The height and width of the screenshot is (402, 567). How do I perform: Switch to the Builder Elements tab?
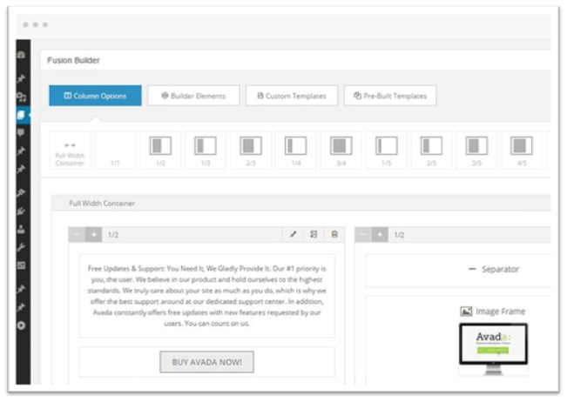(192, 96)
